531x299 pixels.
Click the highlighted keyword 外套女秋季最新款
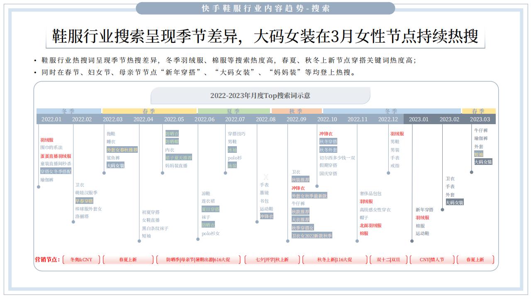[x=309, y=196]
